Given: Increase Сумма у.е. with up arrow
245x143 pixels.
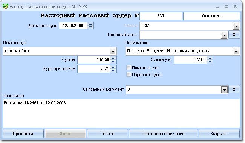Looking at the screenshot, I should [x=210, y=58].
